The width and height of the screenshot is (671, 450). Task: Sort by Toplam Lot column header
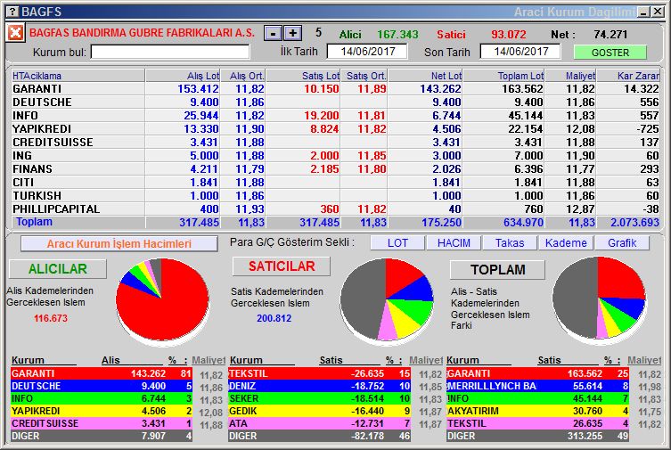[504, 76]
